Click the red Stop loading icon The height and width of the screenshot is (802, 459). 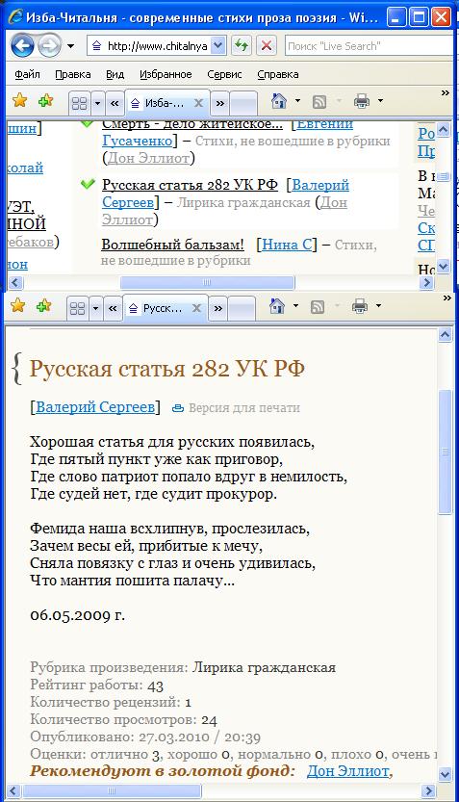[x=267, y=46]
